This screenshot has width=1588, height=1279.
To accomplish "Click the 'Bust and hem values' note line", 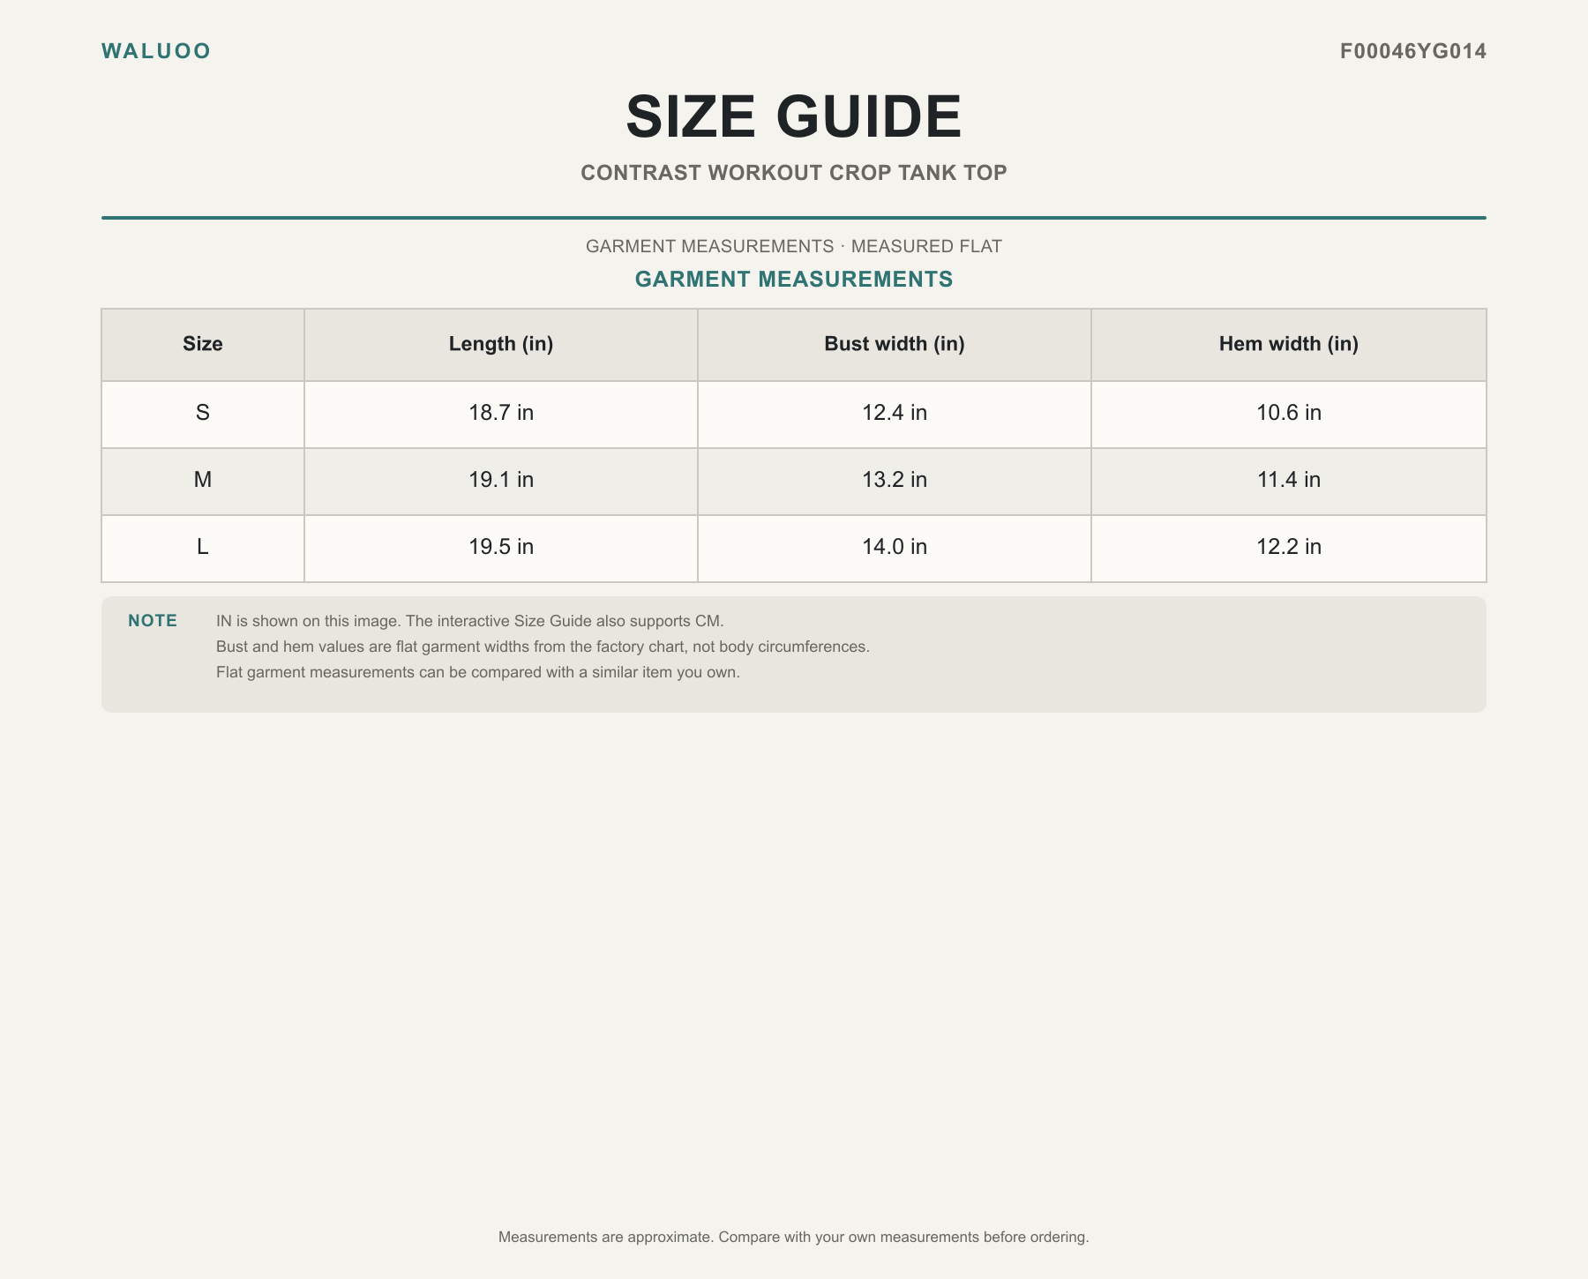I will [543, 647].
